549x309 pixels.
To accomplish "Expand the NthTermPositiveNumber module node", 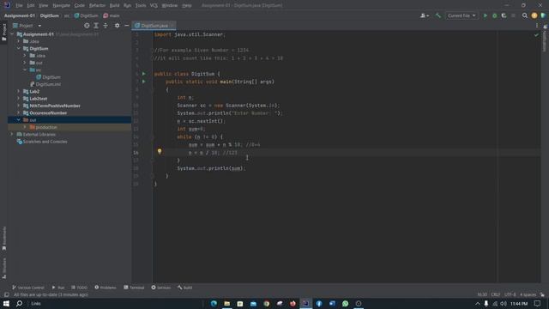I will [x=19, y=106].
